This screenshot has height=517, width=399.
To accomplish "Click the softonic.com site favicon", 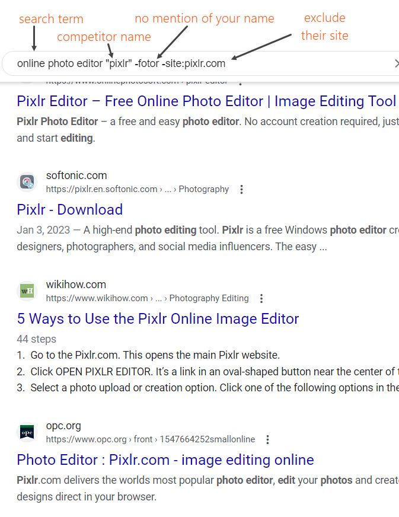I will tap(27, 182).
